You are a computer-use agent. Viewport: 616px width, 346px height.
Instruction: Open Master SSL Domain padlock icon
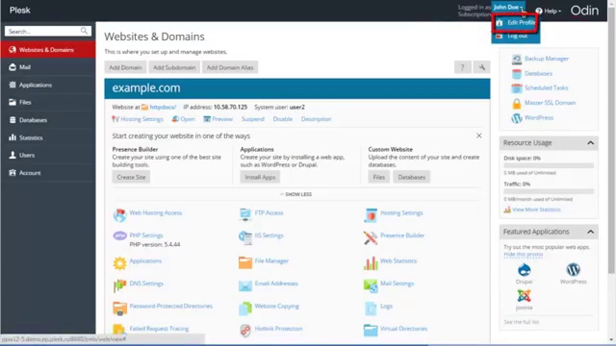pos(517,103)
